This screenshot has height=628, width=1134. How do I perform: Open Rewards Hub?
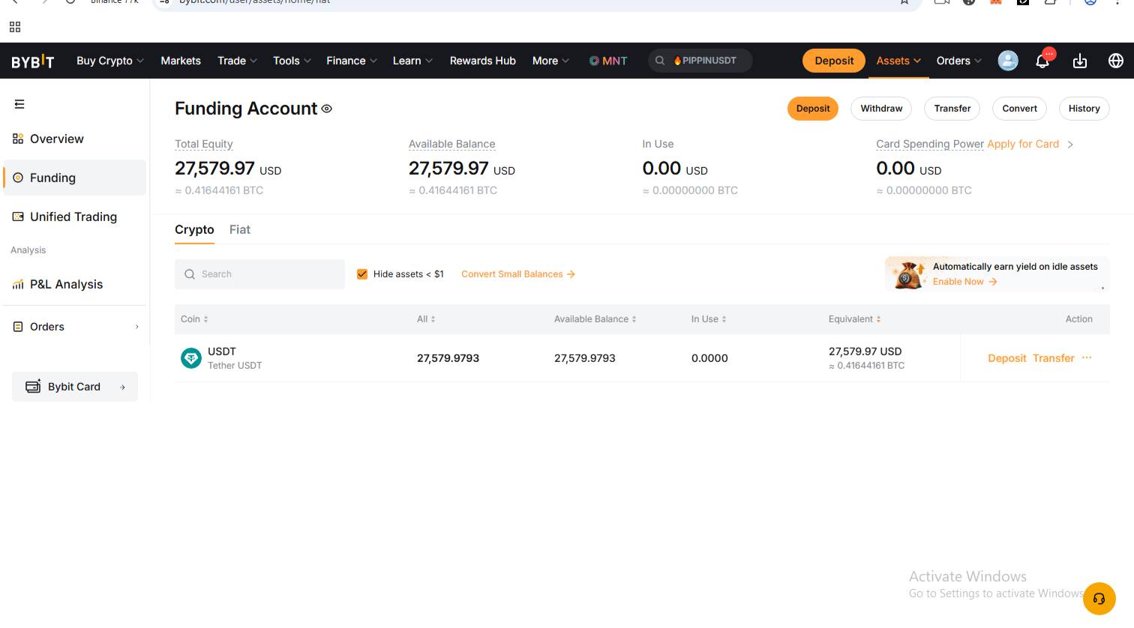(483, 61)
